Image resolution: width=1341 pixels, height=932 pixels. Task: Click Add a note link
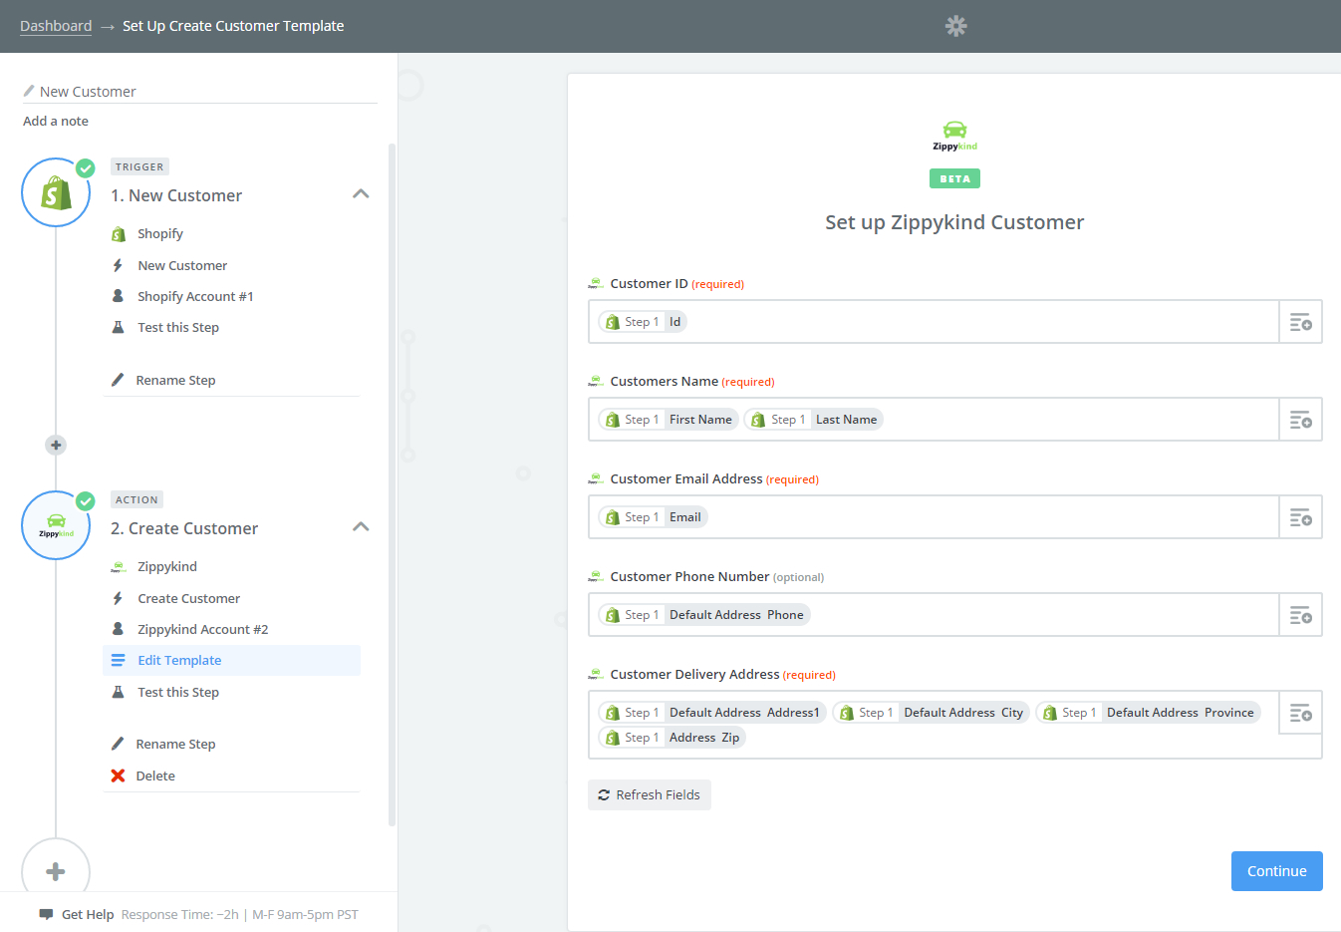56,122
